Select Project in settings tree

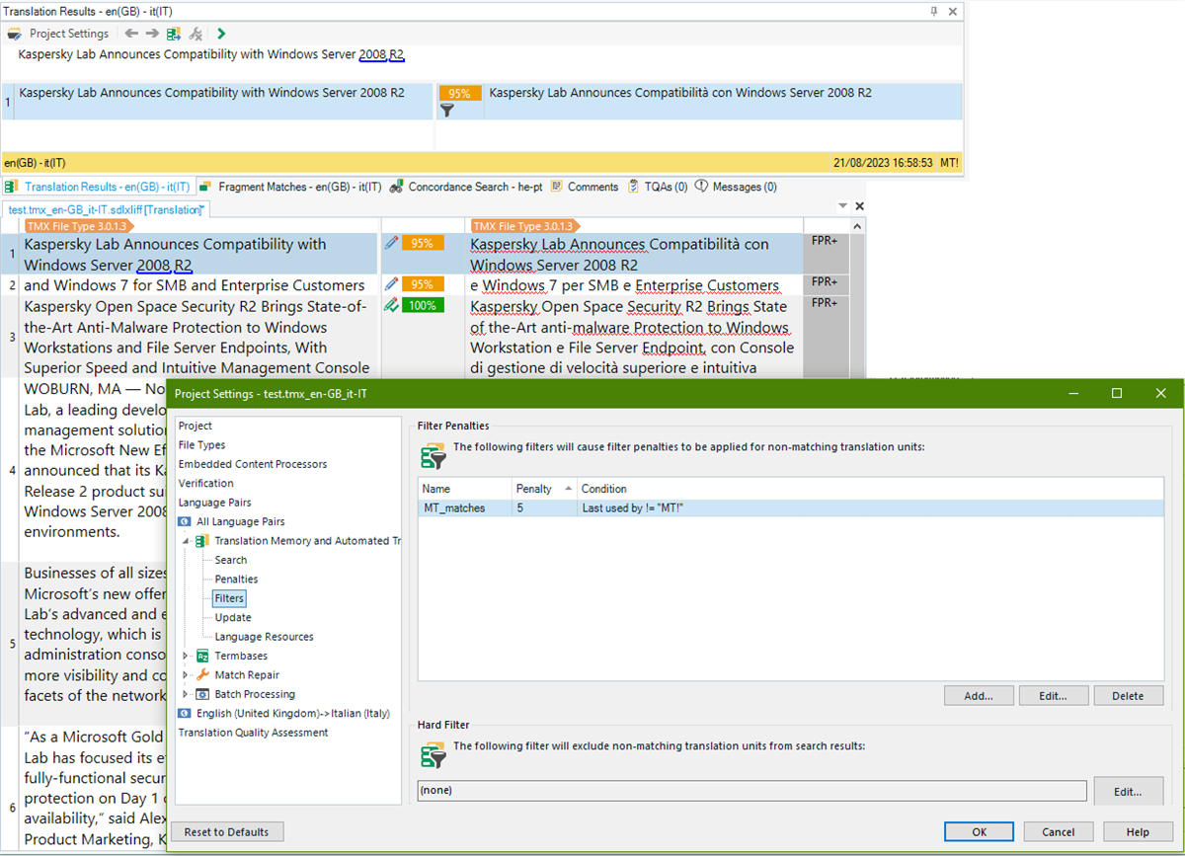coord(196,426)
